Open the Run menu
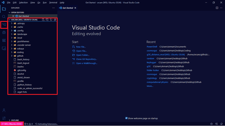Image resolution: width=225 pixels, height=126 pixels. click(x=45, y=3)
